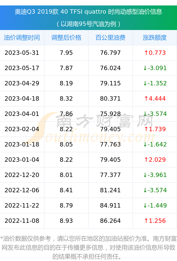Click the green down-arrow value -1.449

coord(155,205)
